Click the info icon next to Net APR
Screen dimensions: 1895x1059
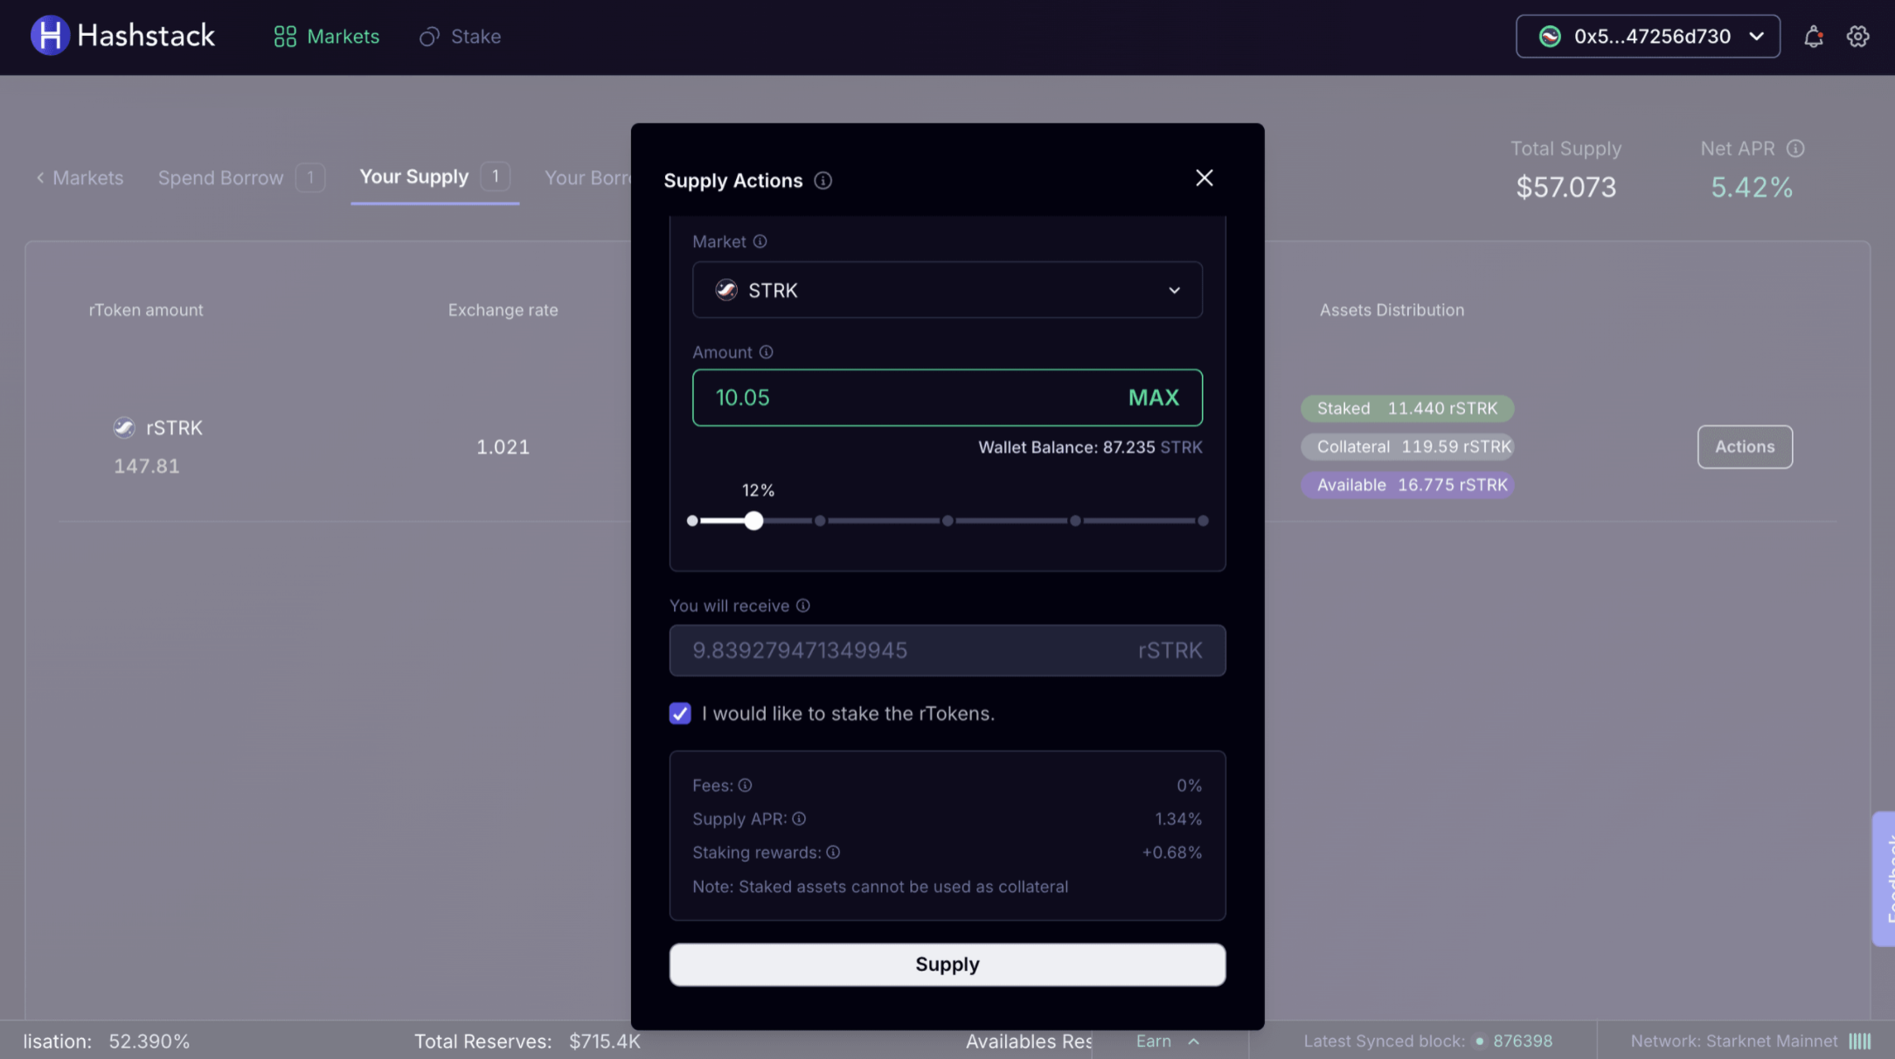[1795, 149]
